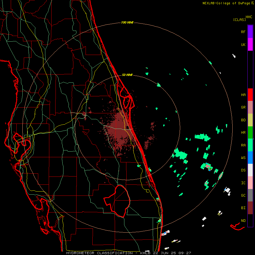Click the RF purple legend swatch
255x255 pixels.
click(x=250, y=32)
